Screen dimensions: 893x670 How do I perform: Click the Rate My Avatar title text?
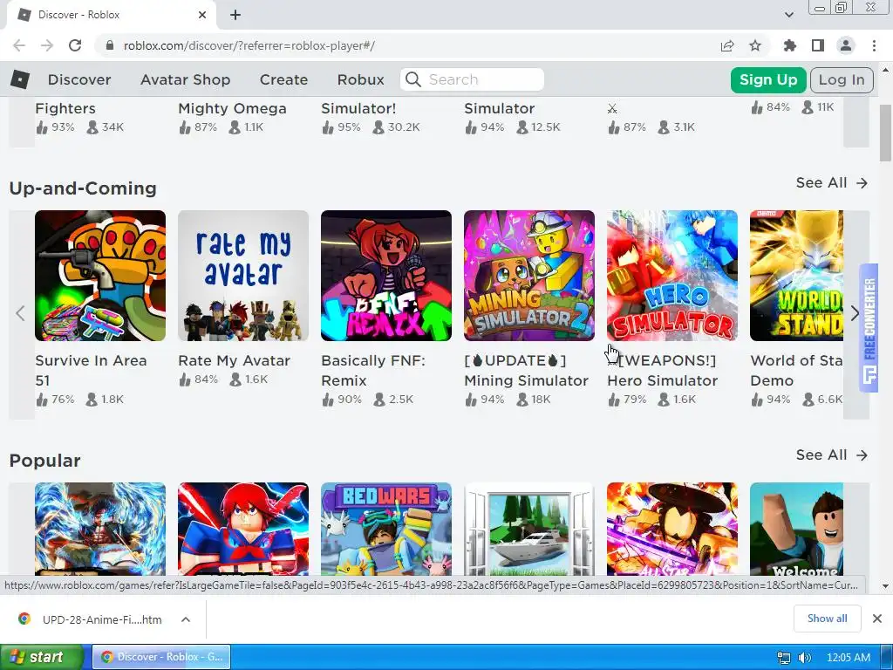234,360
